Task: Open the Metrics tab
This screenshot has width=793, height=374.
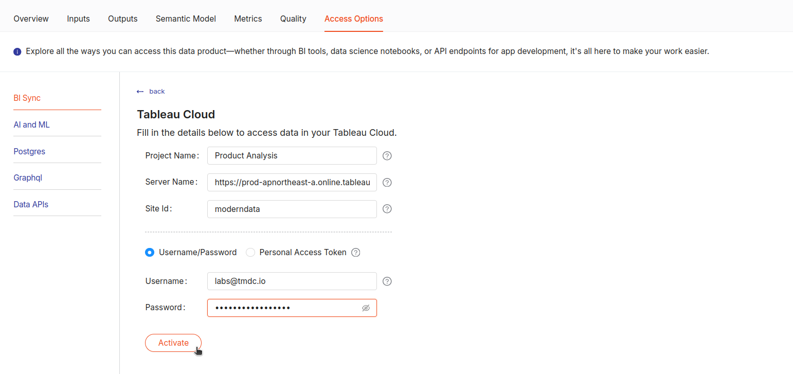Action: tap(248, 19)
